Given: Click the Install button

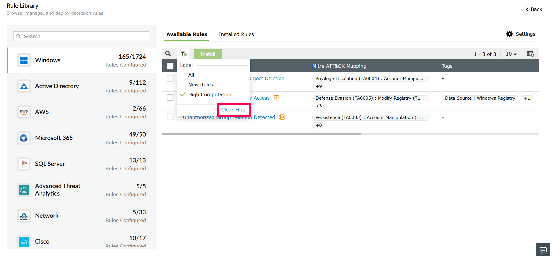Looking at the screenshot, I should (208, 54).
